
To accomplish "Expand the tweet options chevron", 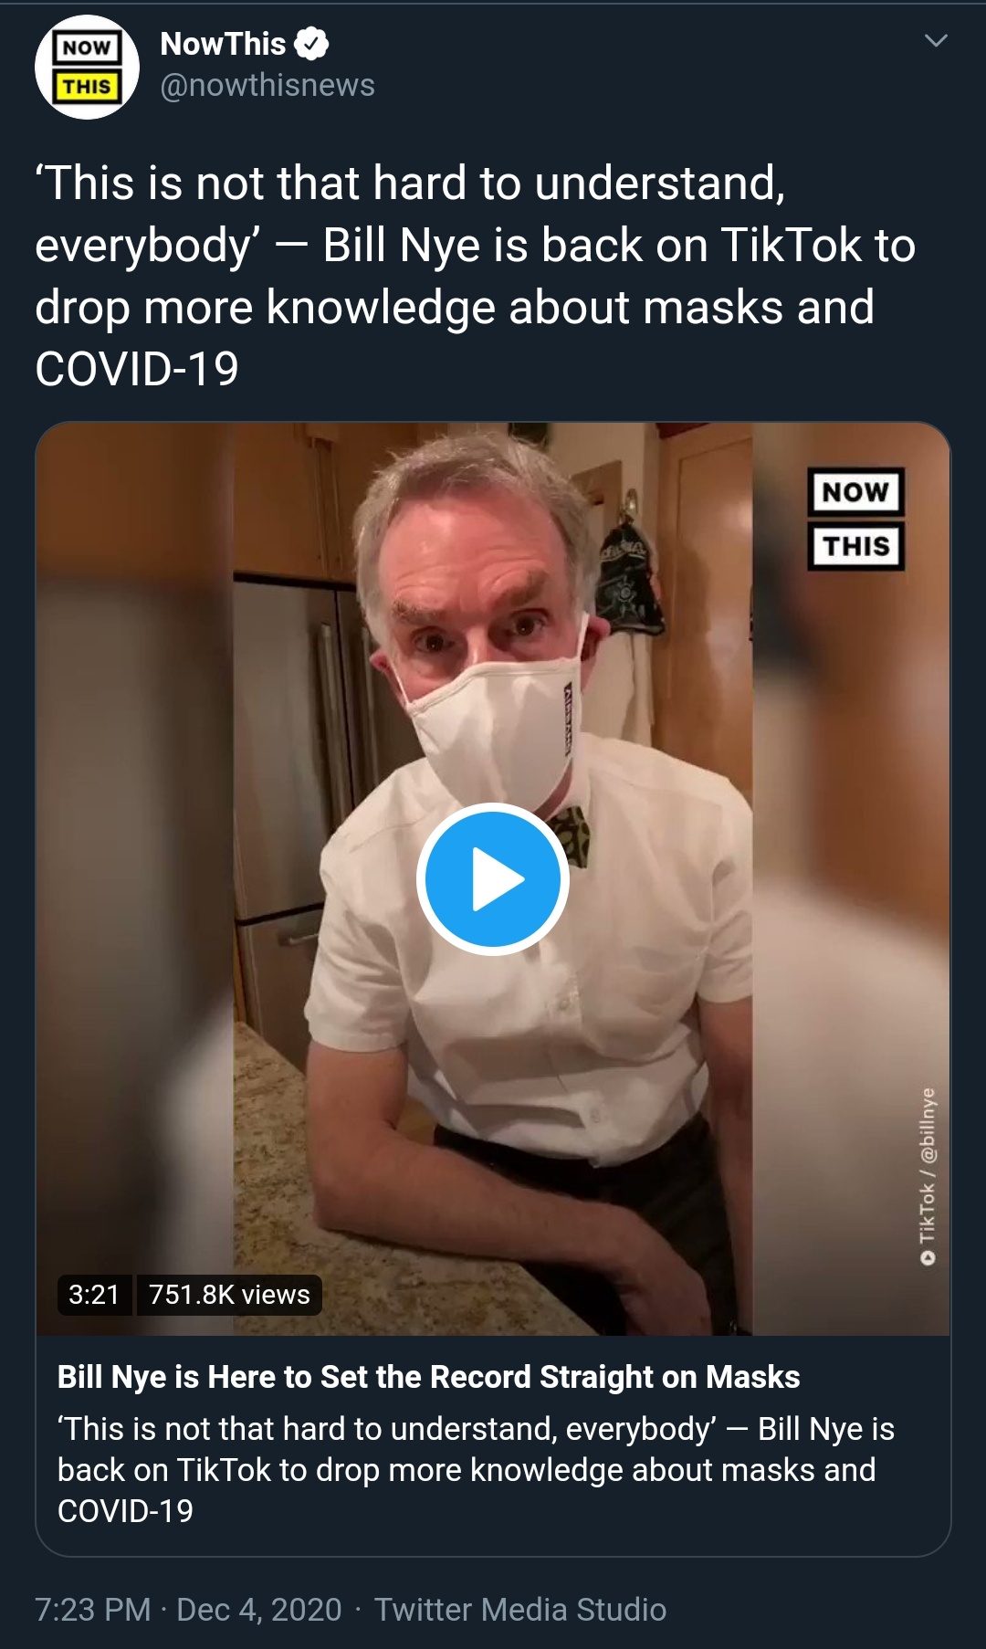I will coord(936,40).
